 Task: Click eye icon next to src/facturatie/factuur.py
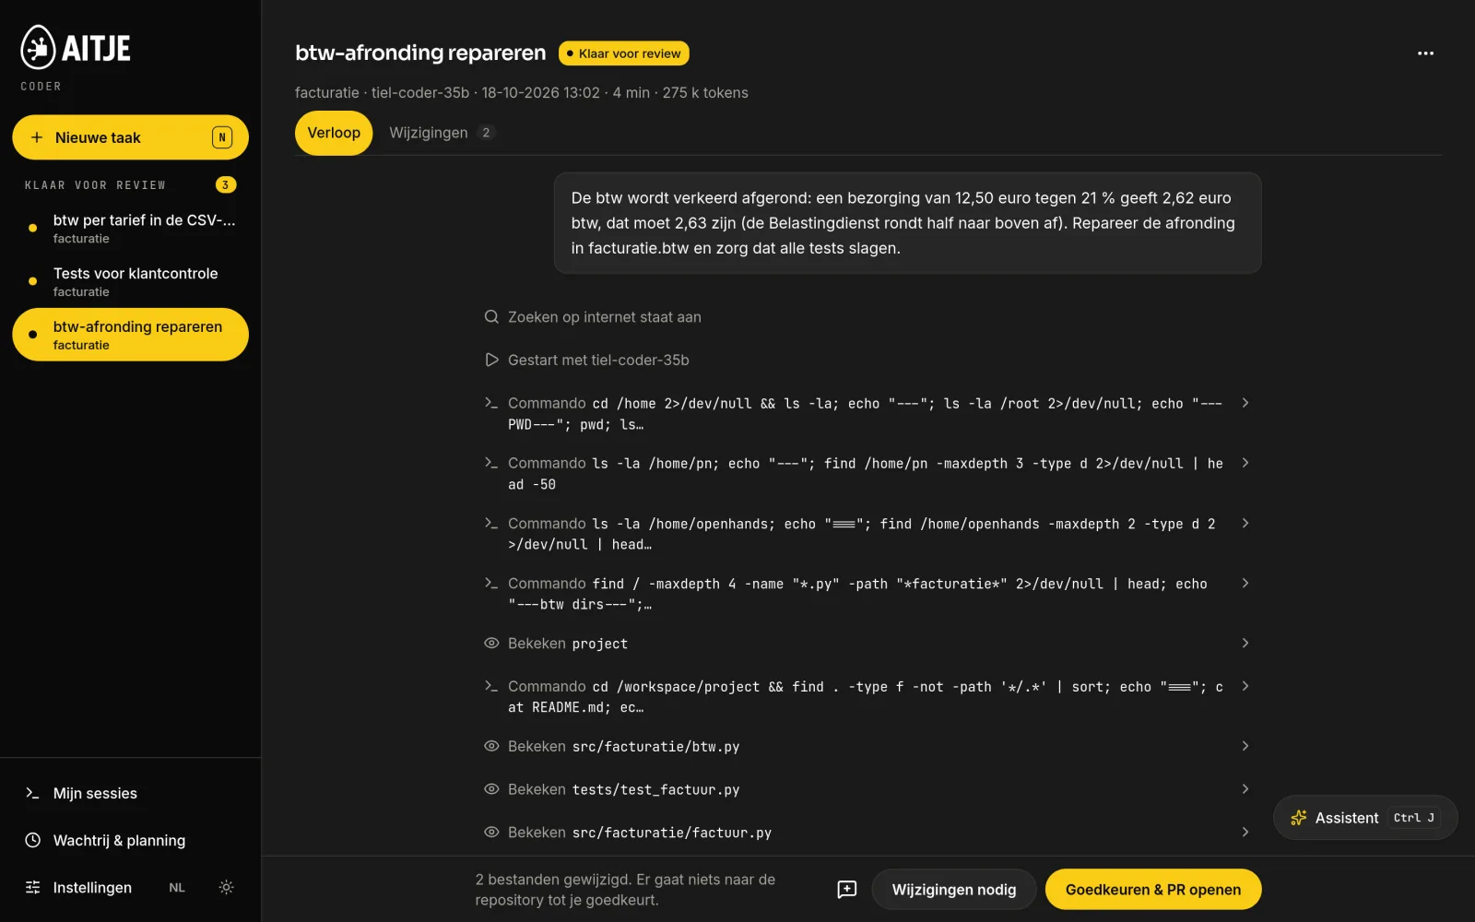(491, 832)
